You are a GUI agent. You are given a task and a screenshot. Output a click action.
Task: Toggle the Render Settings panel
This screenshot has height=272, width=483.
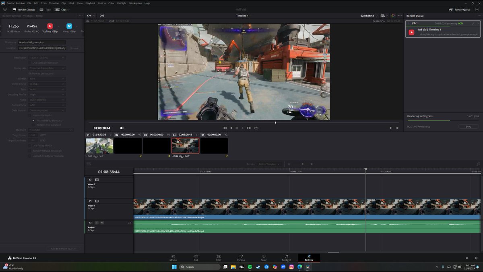(24, 10)
